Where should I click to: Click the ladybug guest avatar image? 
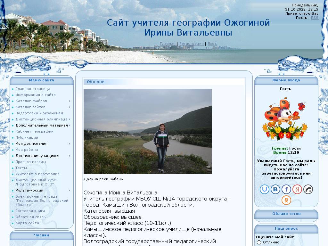pyautogui.click(x=284, y=119)
